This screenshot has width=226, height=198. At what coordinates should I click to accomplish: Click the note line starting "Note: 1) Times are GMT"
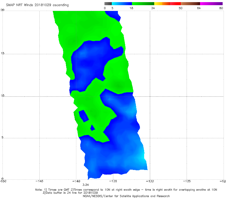point(126,190)
